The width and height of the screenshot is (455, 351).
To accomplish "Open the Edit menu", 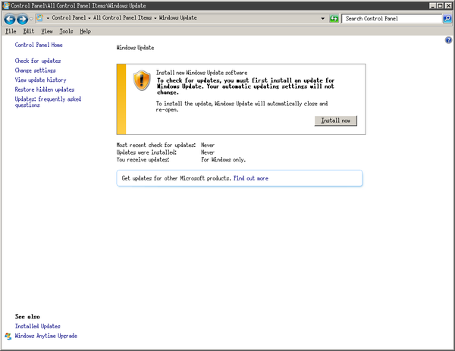I will click(x=29, y=31).
